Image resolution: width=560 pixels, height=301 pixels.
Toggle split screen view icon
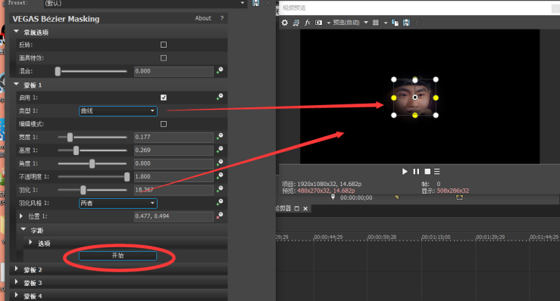coord(318,23)
